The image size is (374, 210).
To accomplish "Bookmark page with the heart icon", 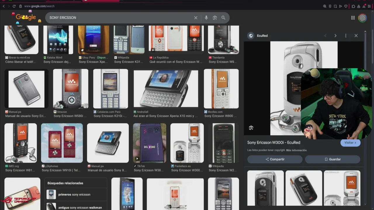I will point(346,6).
